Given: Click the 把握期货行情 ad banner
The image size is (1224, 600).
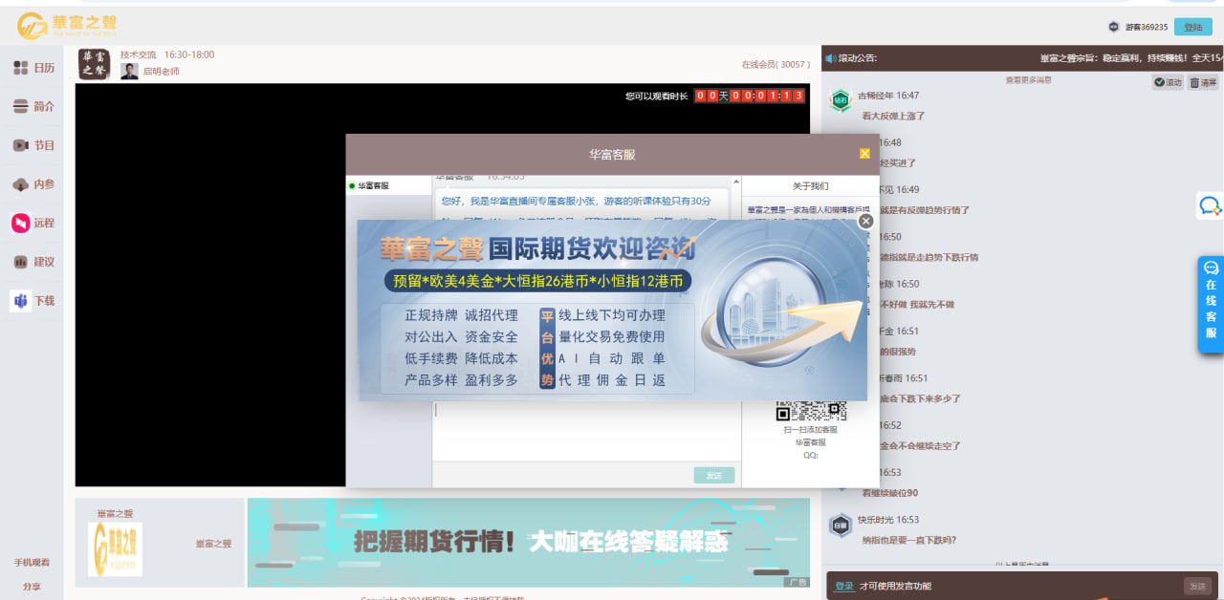Looking at the screenshot, I should point(529,543).
